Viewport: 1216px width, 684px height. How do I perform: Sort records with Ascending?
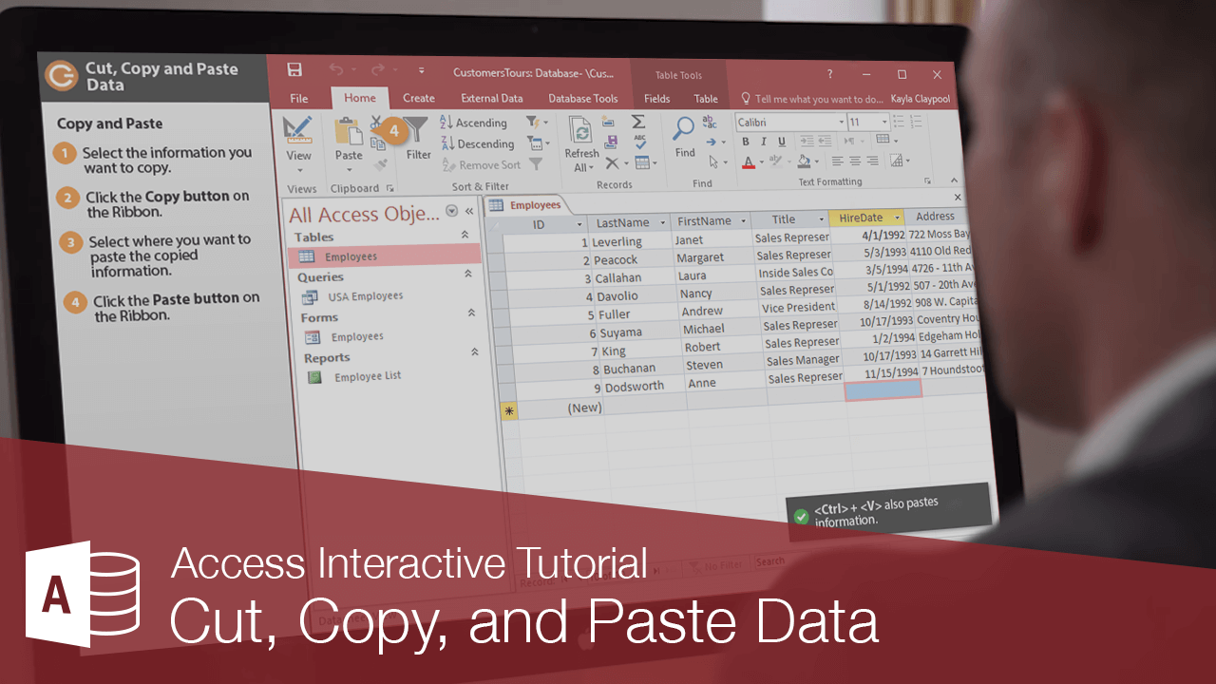tap(478, 123)
